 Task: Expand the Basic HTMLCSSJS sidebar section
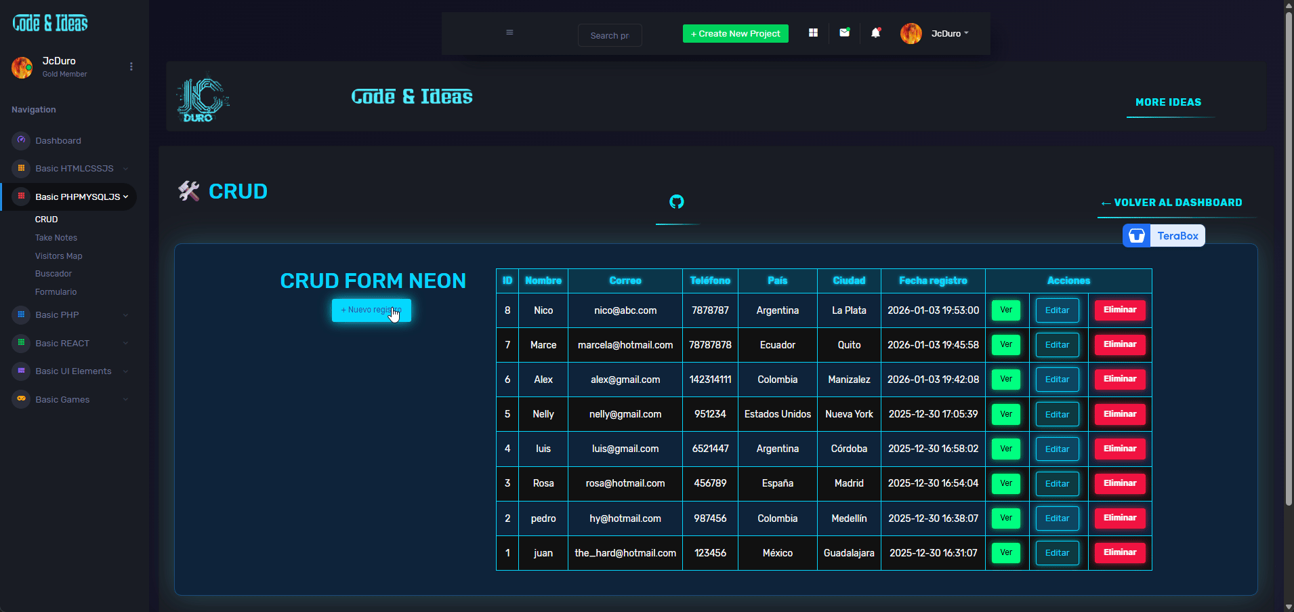click(75, 169)
